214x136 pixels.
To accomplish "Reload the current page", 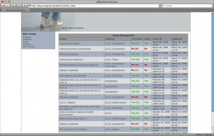I will (13, 6).
